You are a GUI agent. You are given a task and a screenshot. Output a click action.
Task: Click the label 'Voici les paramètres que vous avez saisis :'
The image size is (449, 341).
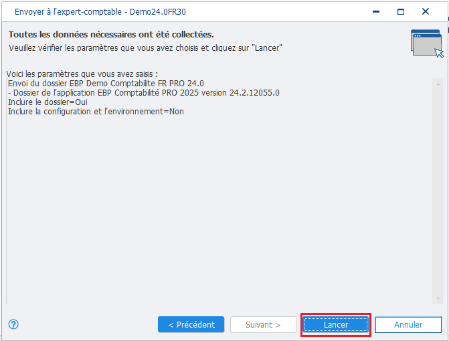82,74
